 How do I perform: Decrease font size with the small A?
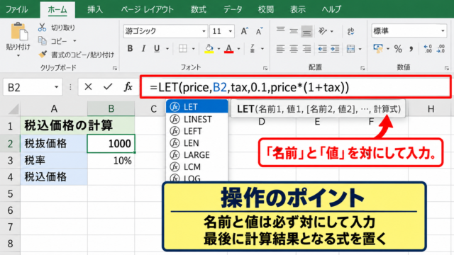click(x=259, y=31)
